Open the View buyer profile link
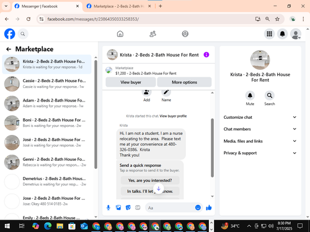 tap(173, 116)
